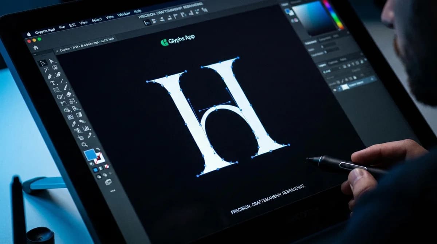
Task: Activate the Zoom magnifier tool
Action: [84, 145]
